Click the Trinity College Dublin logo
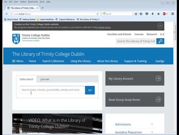This screenshot has height=135, width=179. [31, 39]
